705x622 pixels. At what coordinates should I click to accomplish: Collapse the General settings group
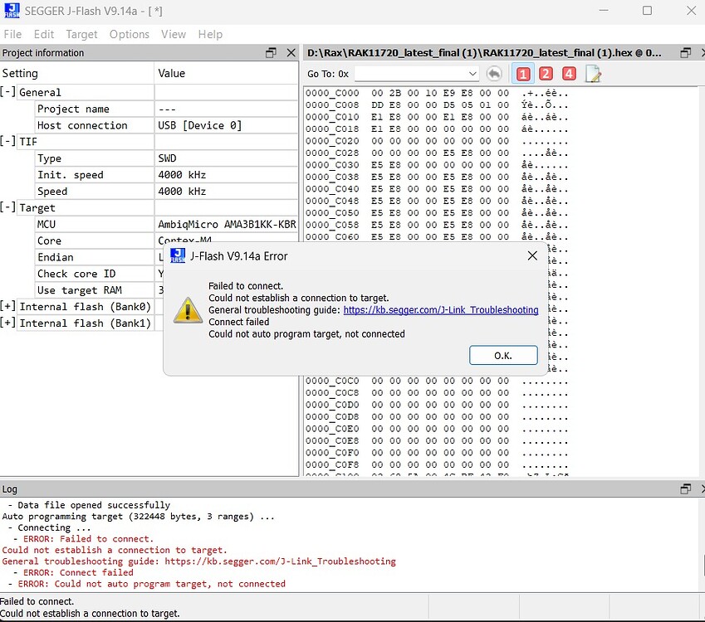(x=7, y=92)
